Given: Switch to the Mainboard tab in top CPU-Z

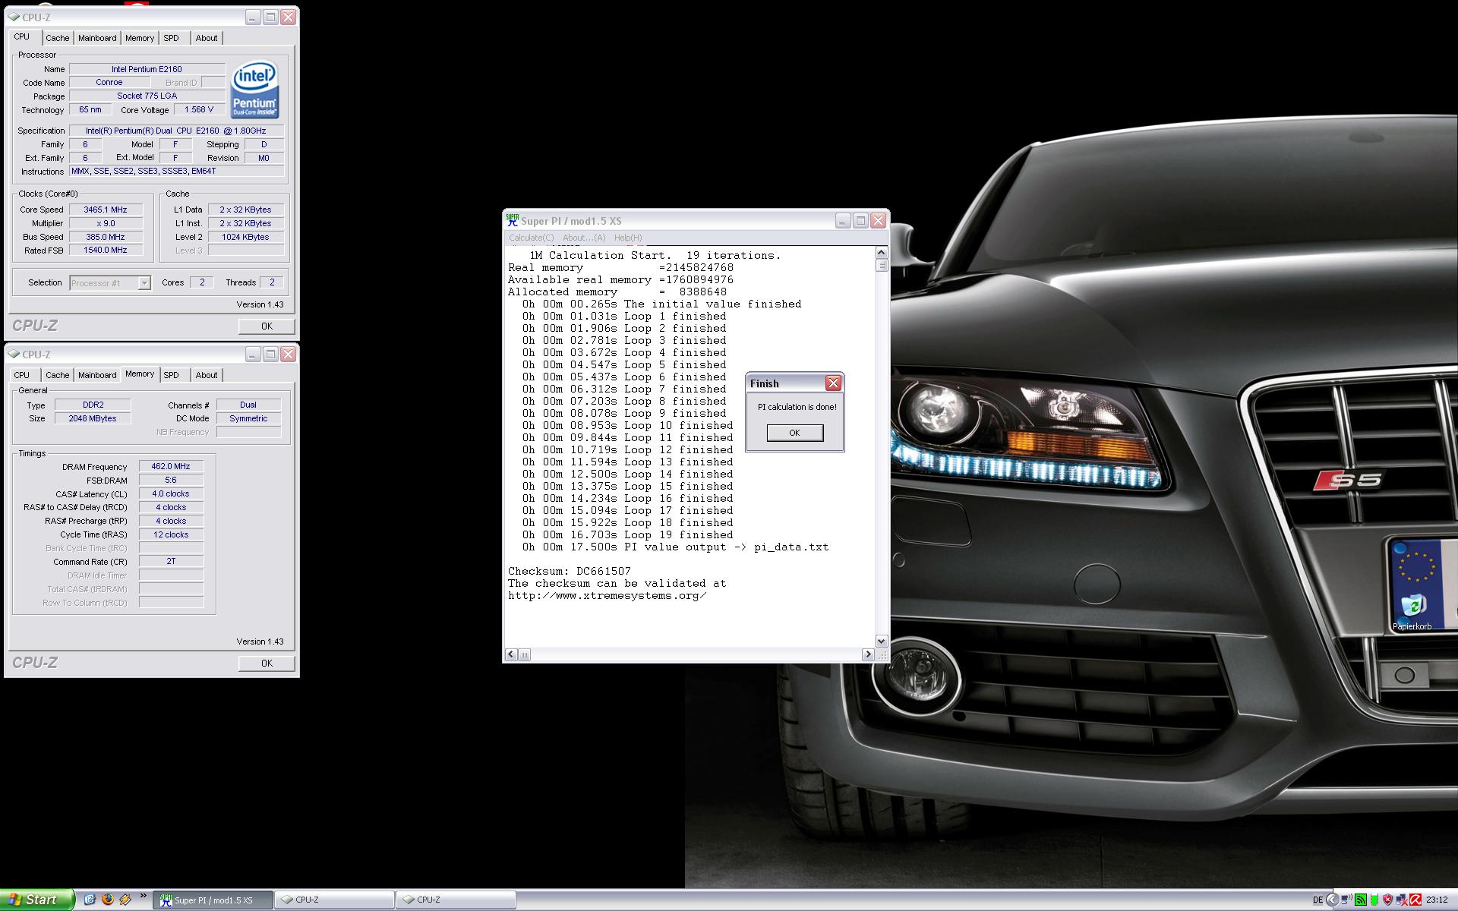Looking at the screenshot, I should pos(97,38).
